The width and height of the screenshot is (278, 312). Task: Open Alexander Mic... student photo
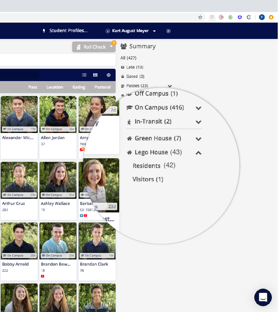pos(19,114)
